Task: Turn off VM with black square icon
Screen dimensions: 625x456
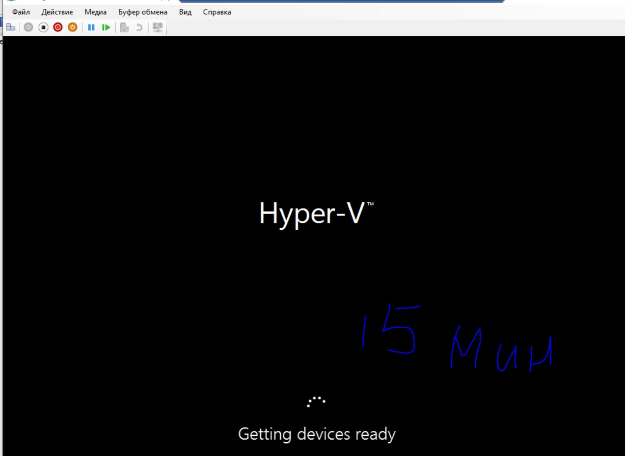Action: [x=43, y=27]
